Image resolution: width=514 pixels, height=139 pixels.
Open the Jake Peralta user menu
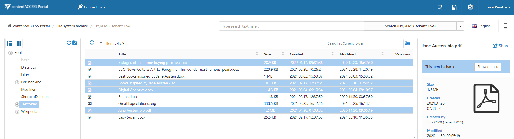click(x=498, y=7)
